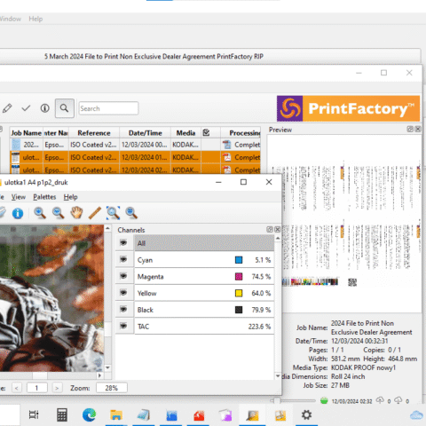This screenshot has width=426, height=426.
Task: Click the cloud download icon in status bar
Action: pos(398,400)
